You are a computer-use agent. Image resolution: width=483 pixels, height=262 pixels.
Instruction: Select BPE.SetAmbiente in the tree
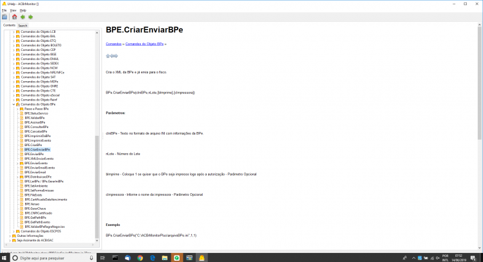coord(36,186)
